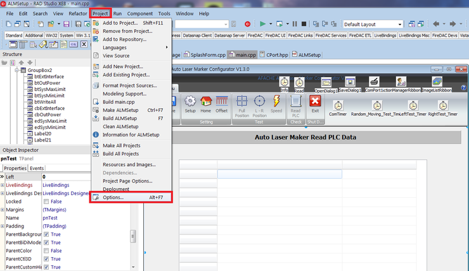Screen dimensions: 469x271
Task: Toggle the Locked property checkbox
Action: (46, 202)
